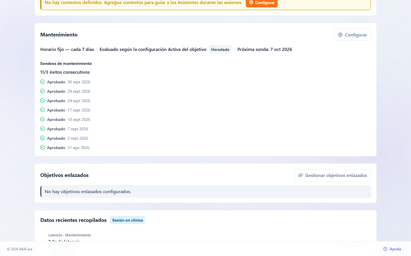Select the Aprobado 7 sept 2026 entry
The image size is (411, 256).
[64, 129]
